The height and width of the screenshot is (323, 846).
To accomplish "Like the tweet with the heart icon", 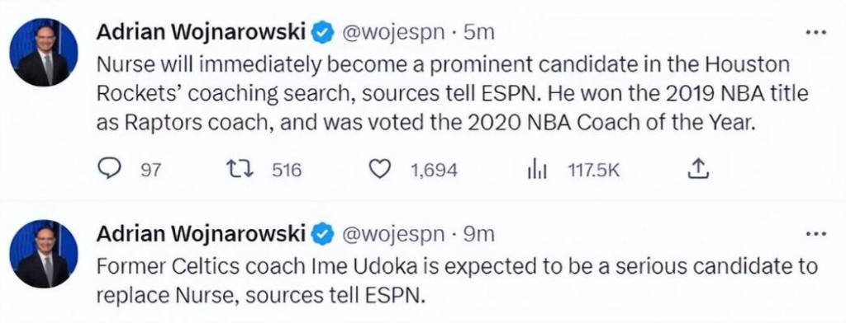I will (380, 170).
